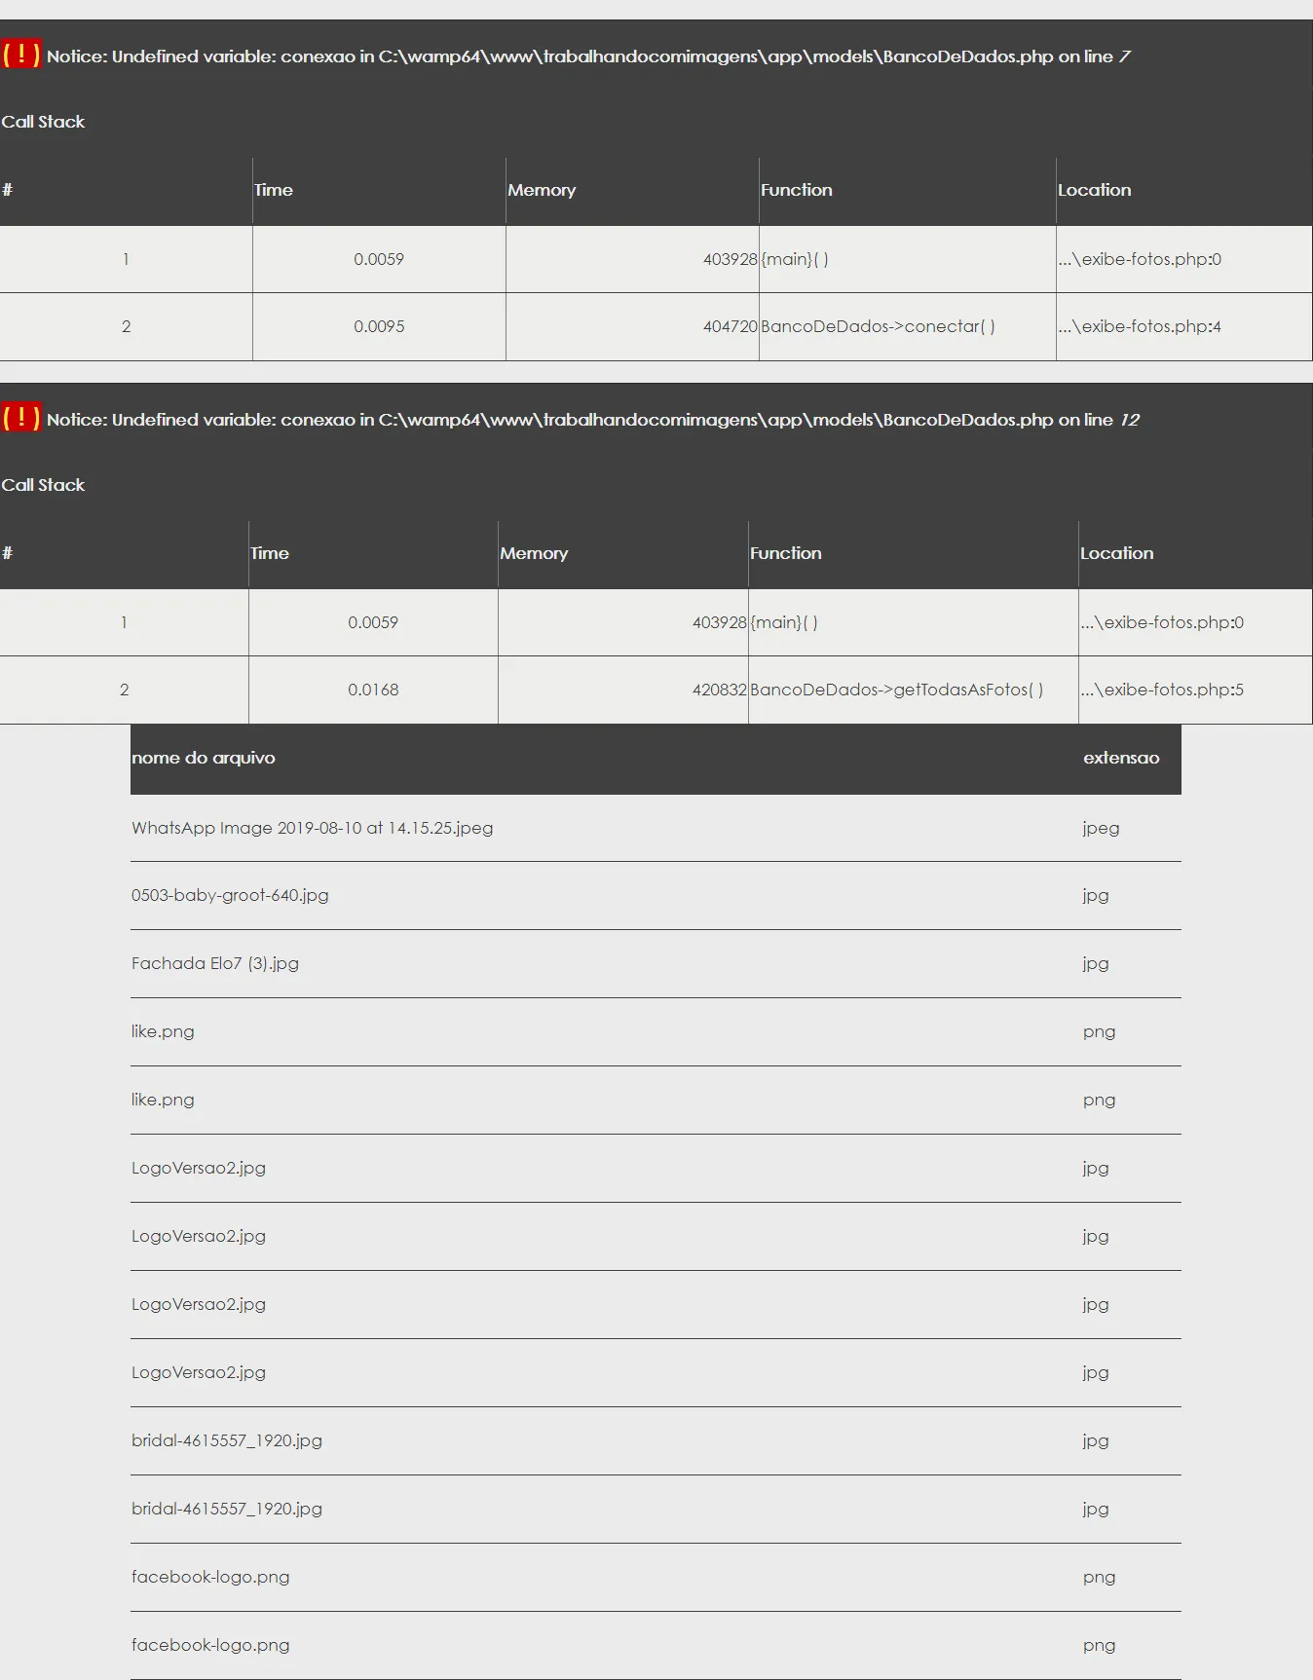Click the warning icon of the line 12 notice
1313x1680 pixels.
tap(20, 418)
